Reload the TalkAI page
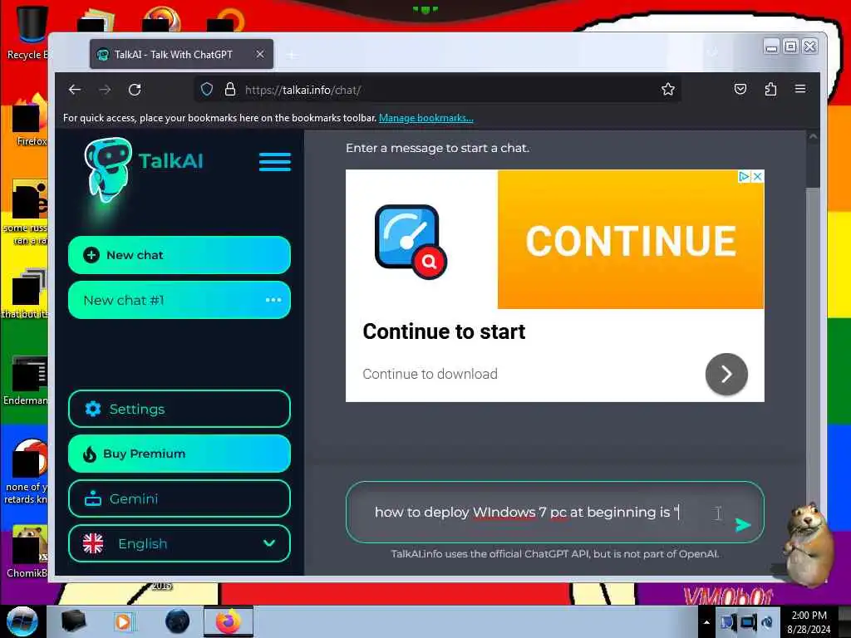 pos(135,90)
